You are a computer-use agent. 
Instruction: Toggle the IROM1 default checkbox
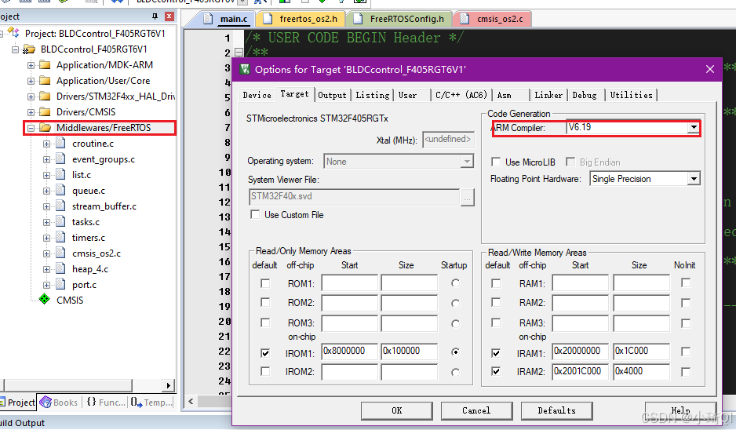point(265,352)
